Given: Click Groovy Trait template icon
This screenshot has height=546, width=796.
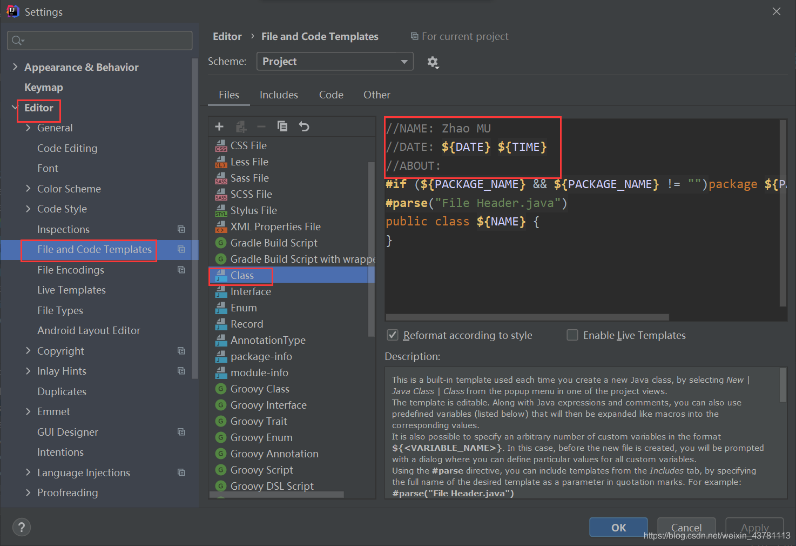Looking at the screenshot, I should tap(220, 421).
